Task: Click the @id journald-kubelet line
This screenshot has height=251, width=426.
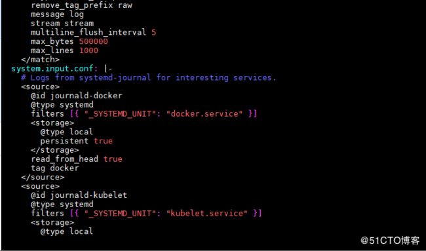Action: 79,195
